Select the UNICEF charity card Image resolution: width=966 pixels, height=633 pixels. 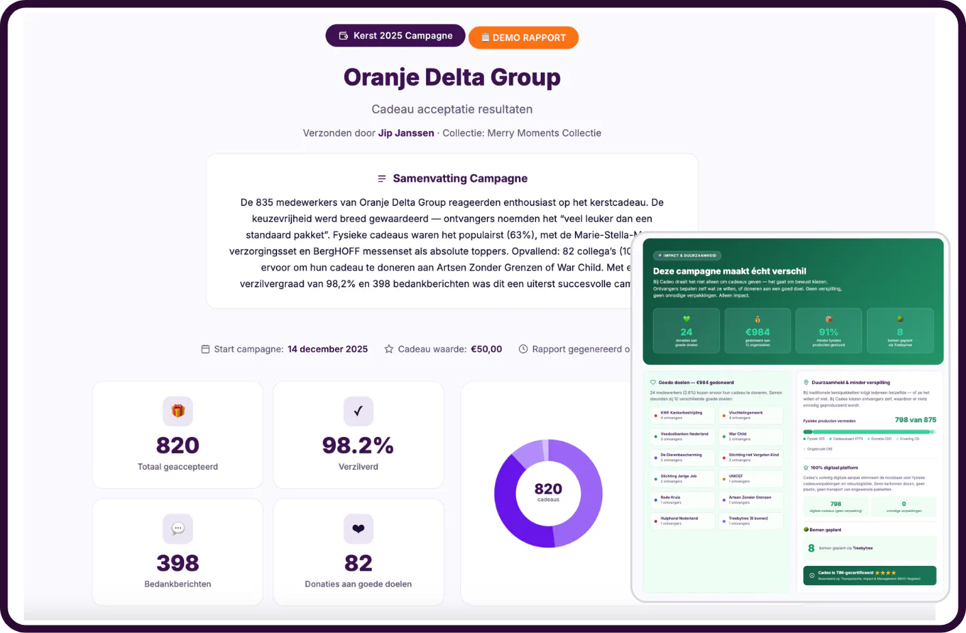(x=751, y=479)
